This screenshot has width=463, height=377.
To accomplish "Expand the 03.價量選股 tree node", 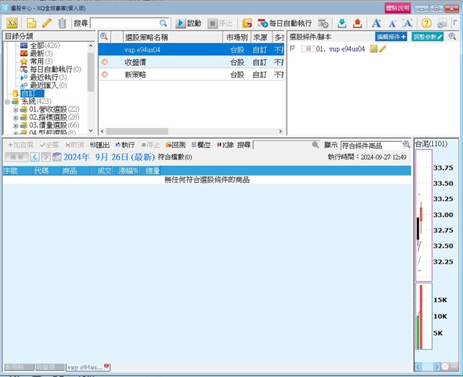I will 15,125.
